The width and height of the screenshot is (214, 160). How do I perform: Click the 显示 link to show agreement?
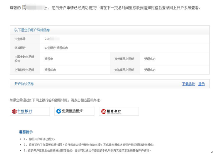201,84
